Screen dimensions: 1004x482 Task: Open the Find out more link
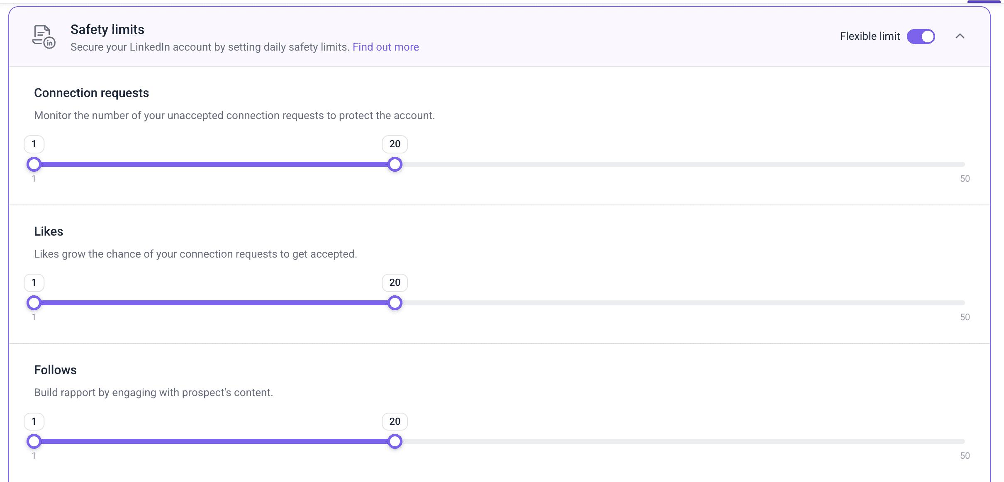385,47
